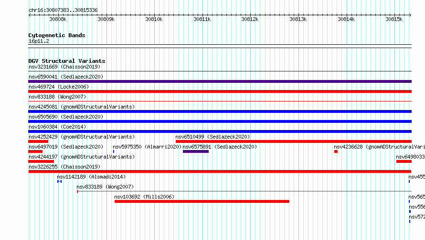This screenshot has height=240, width=425.
Task: Select the nsv6590041 Sedlazeck2020 purple bar
Action: click(x=220, y=81)
